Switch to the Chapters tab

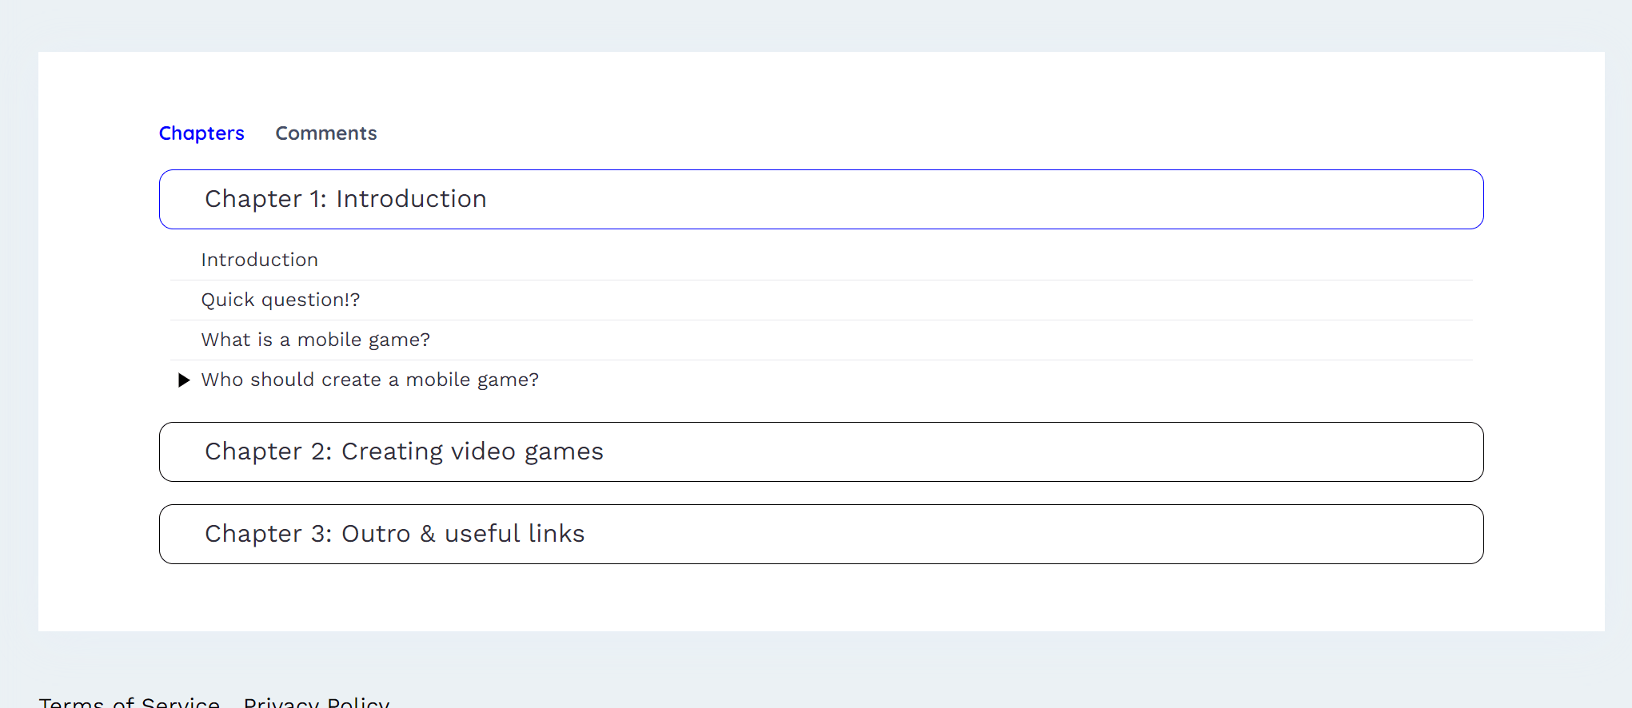[202, 133]
